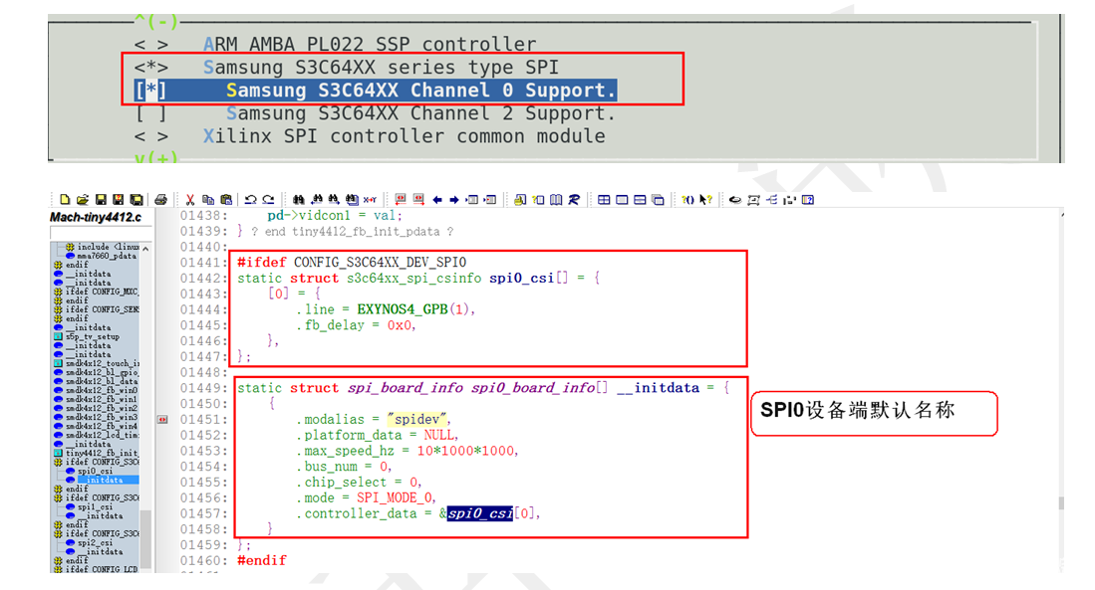Click the New file toolbar icon
The image size is (1095, 590).
click(x=65, y=199)
